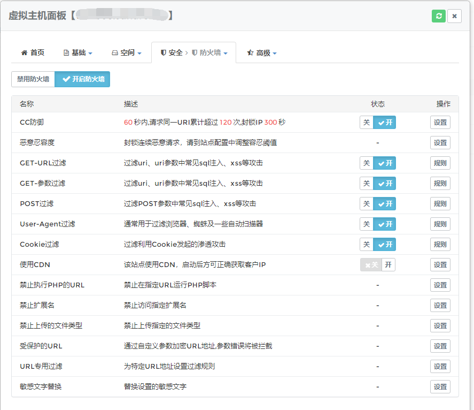Turn off POST过滤 with 关
This screenshot has height=410, width=474.
pyautogui.click(x=367, y=203)
